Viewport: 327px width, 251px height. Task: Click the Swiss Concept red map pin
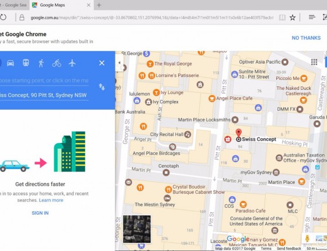(x=239, y=134)
